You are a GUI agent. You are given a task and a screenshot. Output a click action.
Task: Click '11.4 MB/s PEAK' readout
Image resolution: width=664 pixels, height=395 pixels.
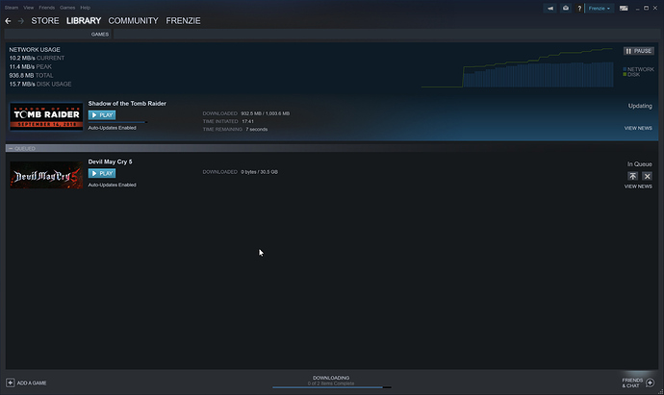pyautogui.click(x=31, y=67)
